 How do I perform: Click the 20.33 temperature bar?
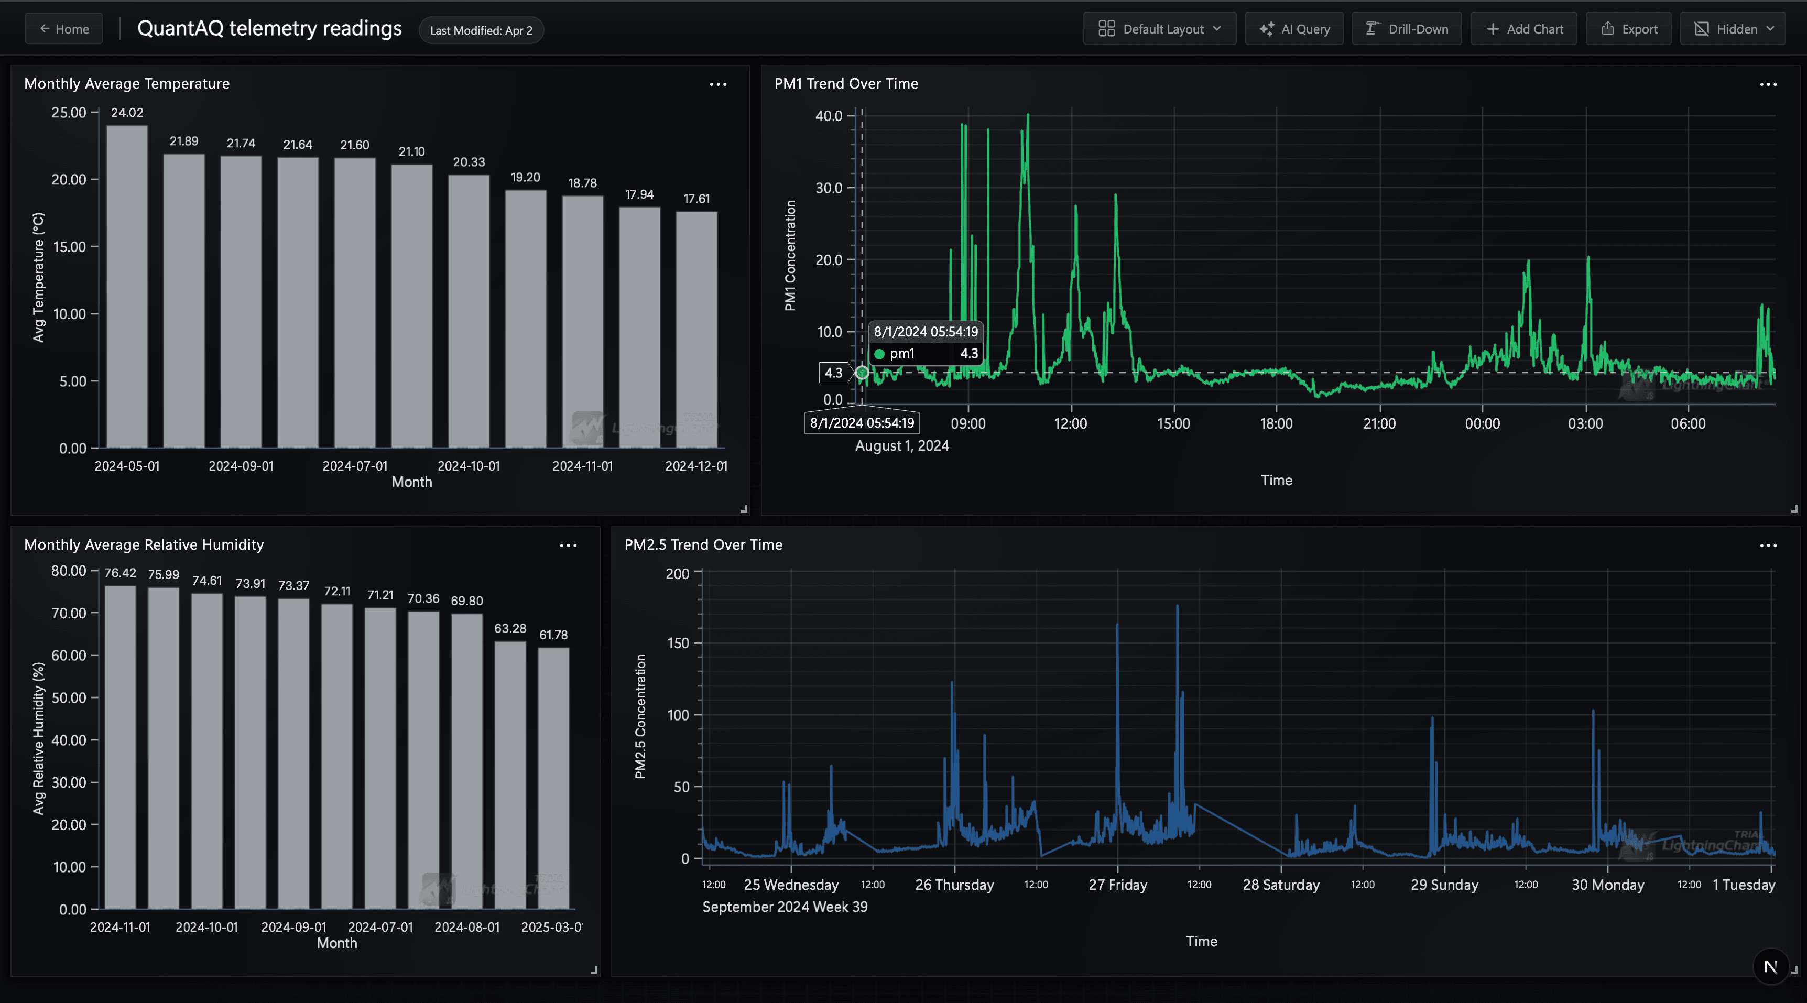(x=469, y=311)
